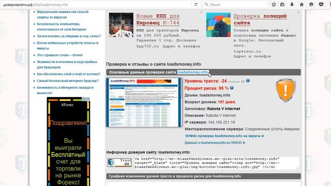Close the Проверка позиций сайта ad block
Screen dimensions: 331x186
pos(298,12)
